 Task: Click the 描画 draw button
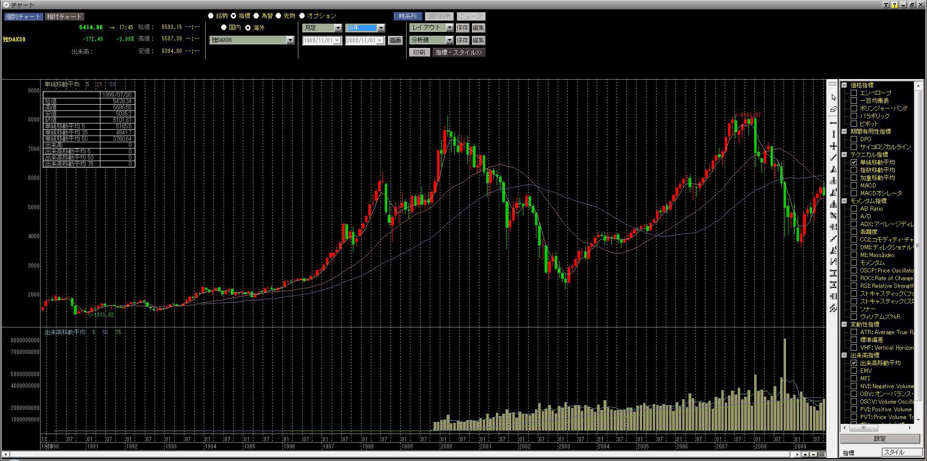click(x=395, y=41)
